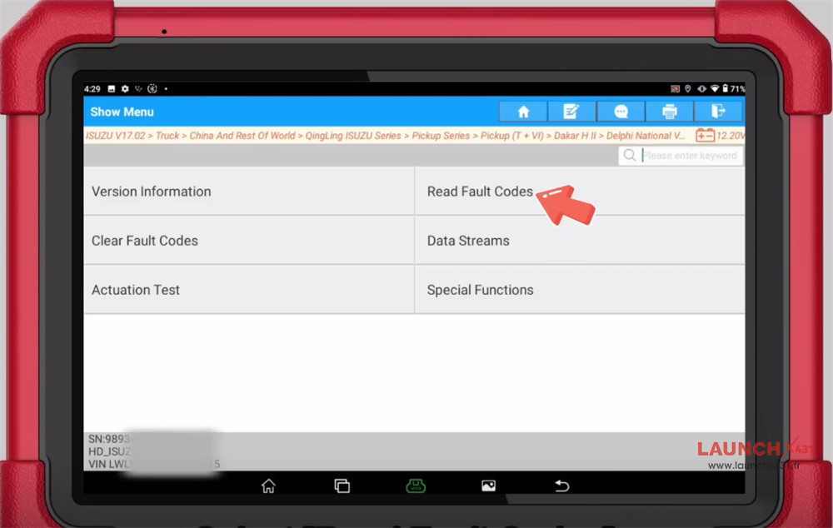Select Clear Fault Codes
The width and height of the screenshot is (833, 528).
point(248,241)
